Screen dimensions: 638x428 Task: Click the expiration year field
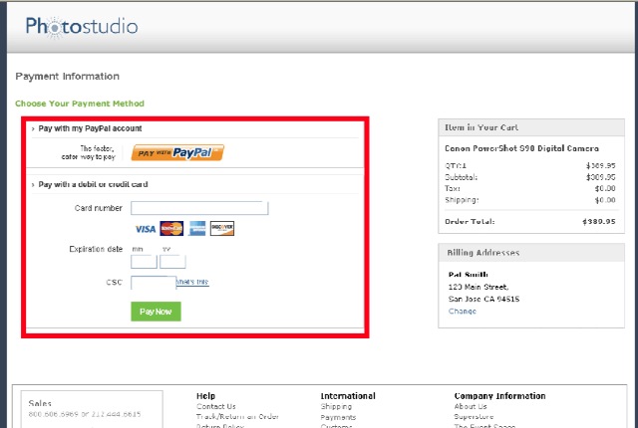coord(172,262)
